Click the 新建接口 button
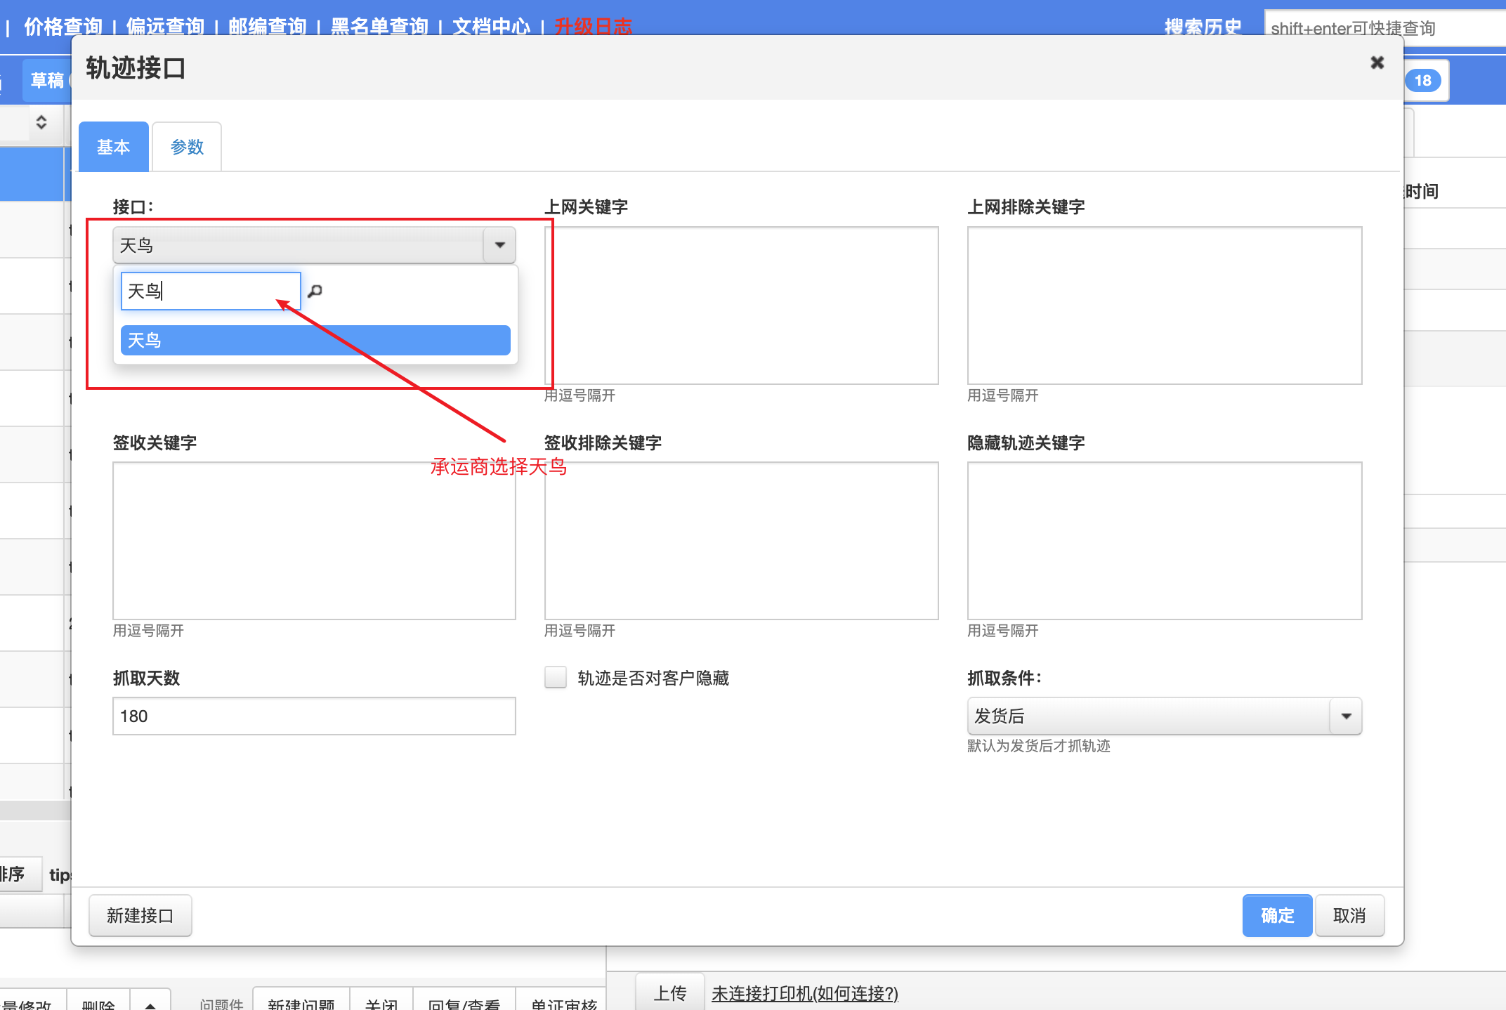 (x=140, y=915)
